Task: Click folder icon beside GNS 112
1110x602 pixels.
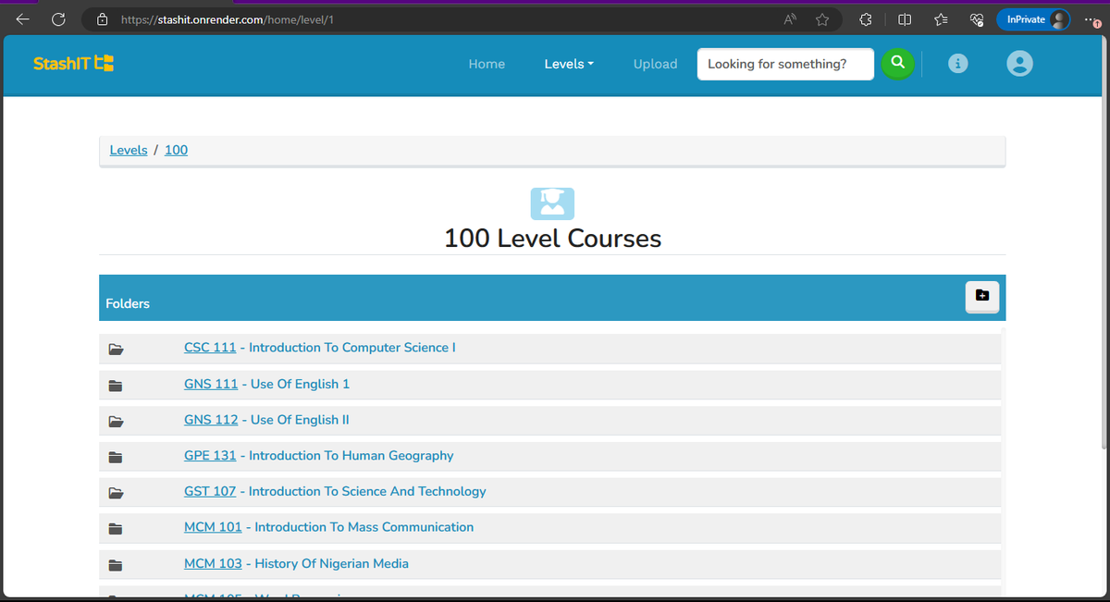Action: pos(116,421)
